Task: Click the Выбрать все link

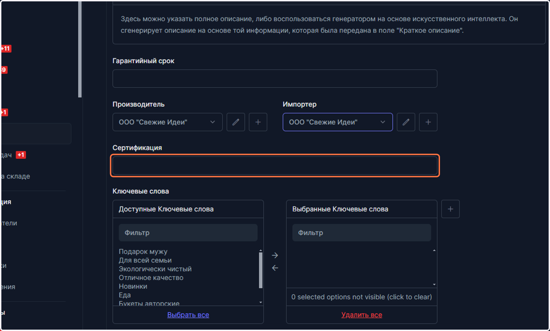Action: (x=188, y=315)
